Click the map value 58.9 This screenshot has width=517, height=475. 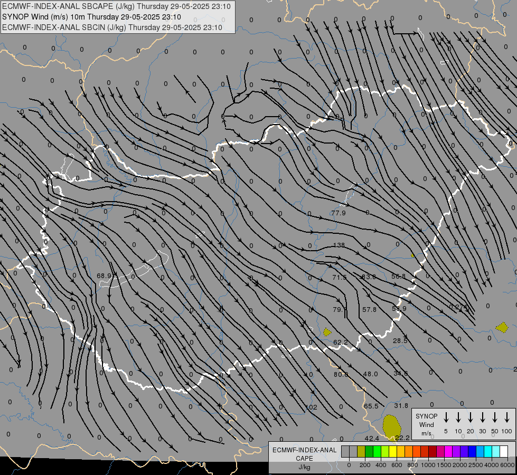tap(399, 309)
